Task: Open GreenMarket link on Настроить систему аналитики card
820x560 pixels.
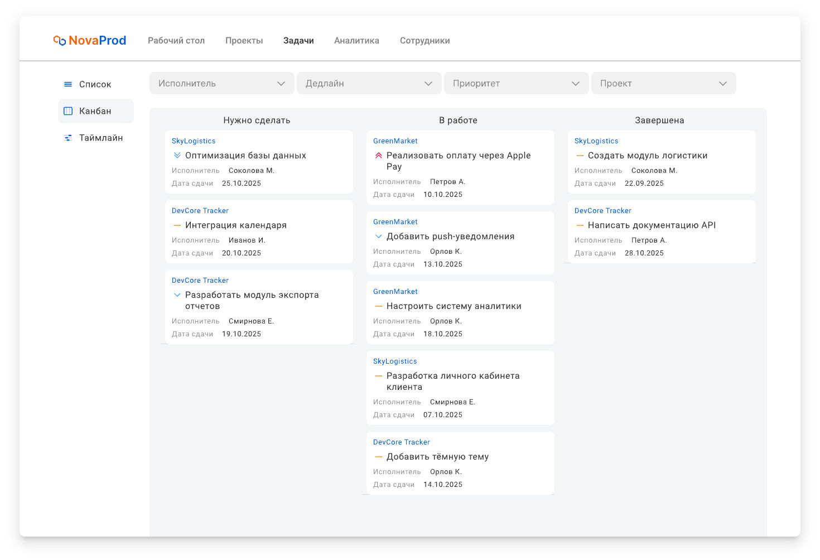Action: point(395,292)
